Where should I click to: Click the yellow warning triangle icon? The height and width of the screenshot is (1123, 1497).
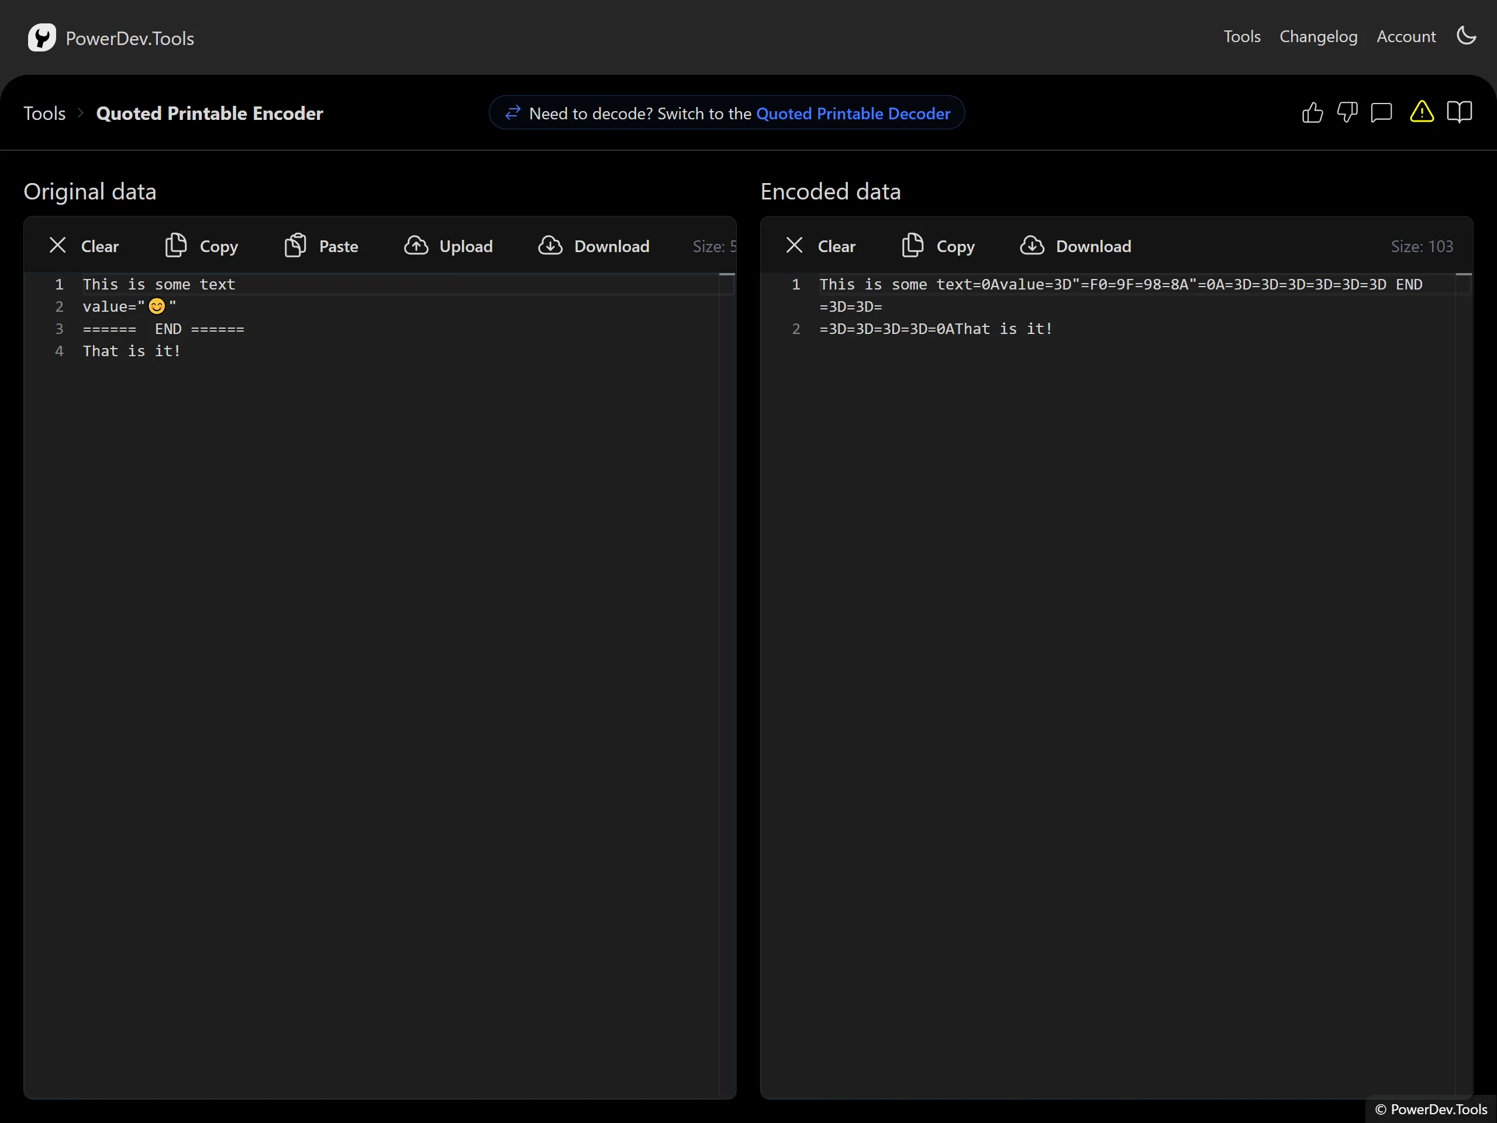click(x=1421, y=112)
